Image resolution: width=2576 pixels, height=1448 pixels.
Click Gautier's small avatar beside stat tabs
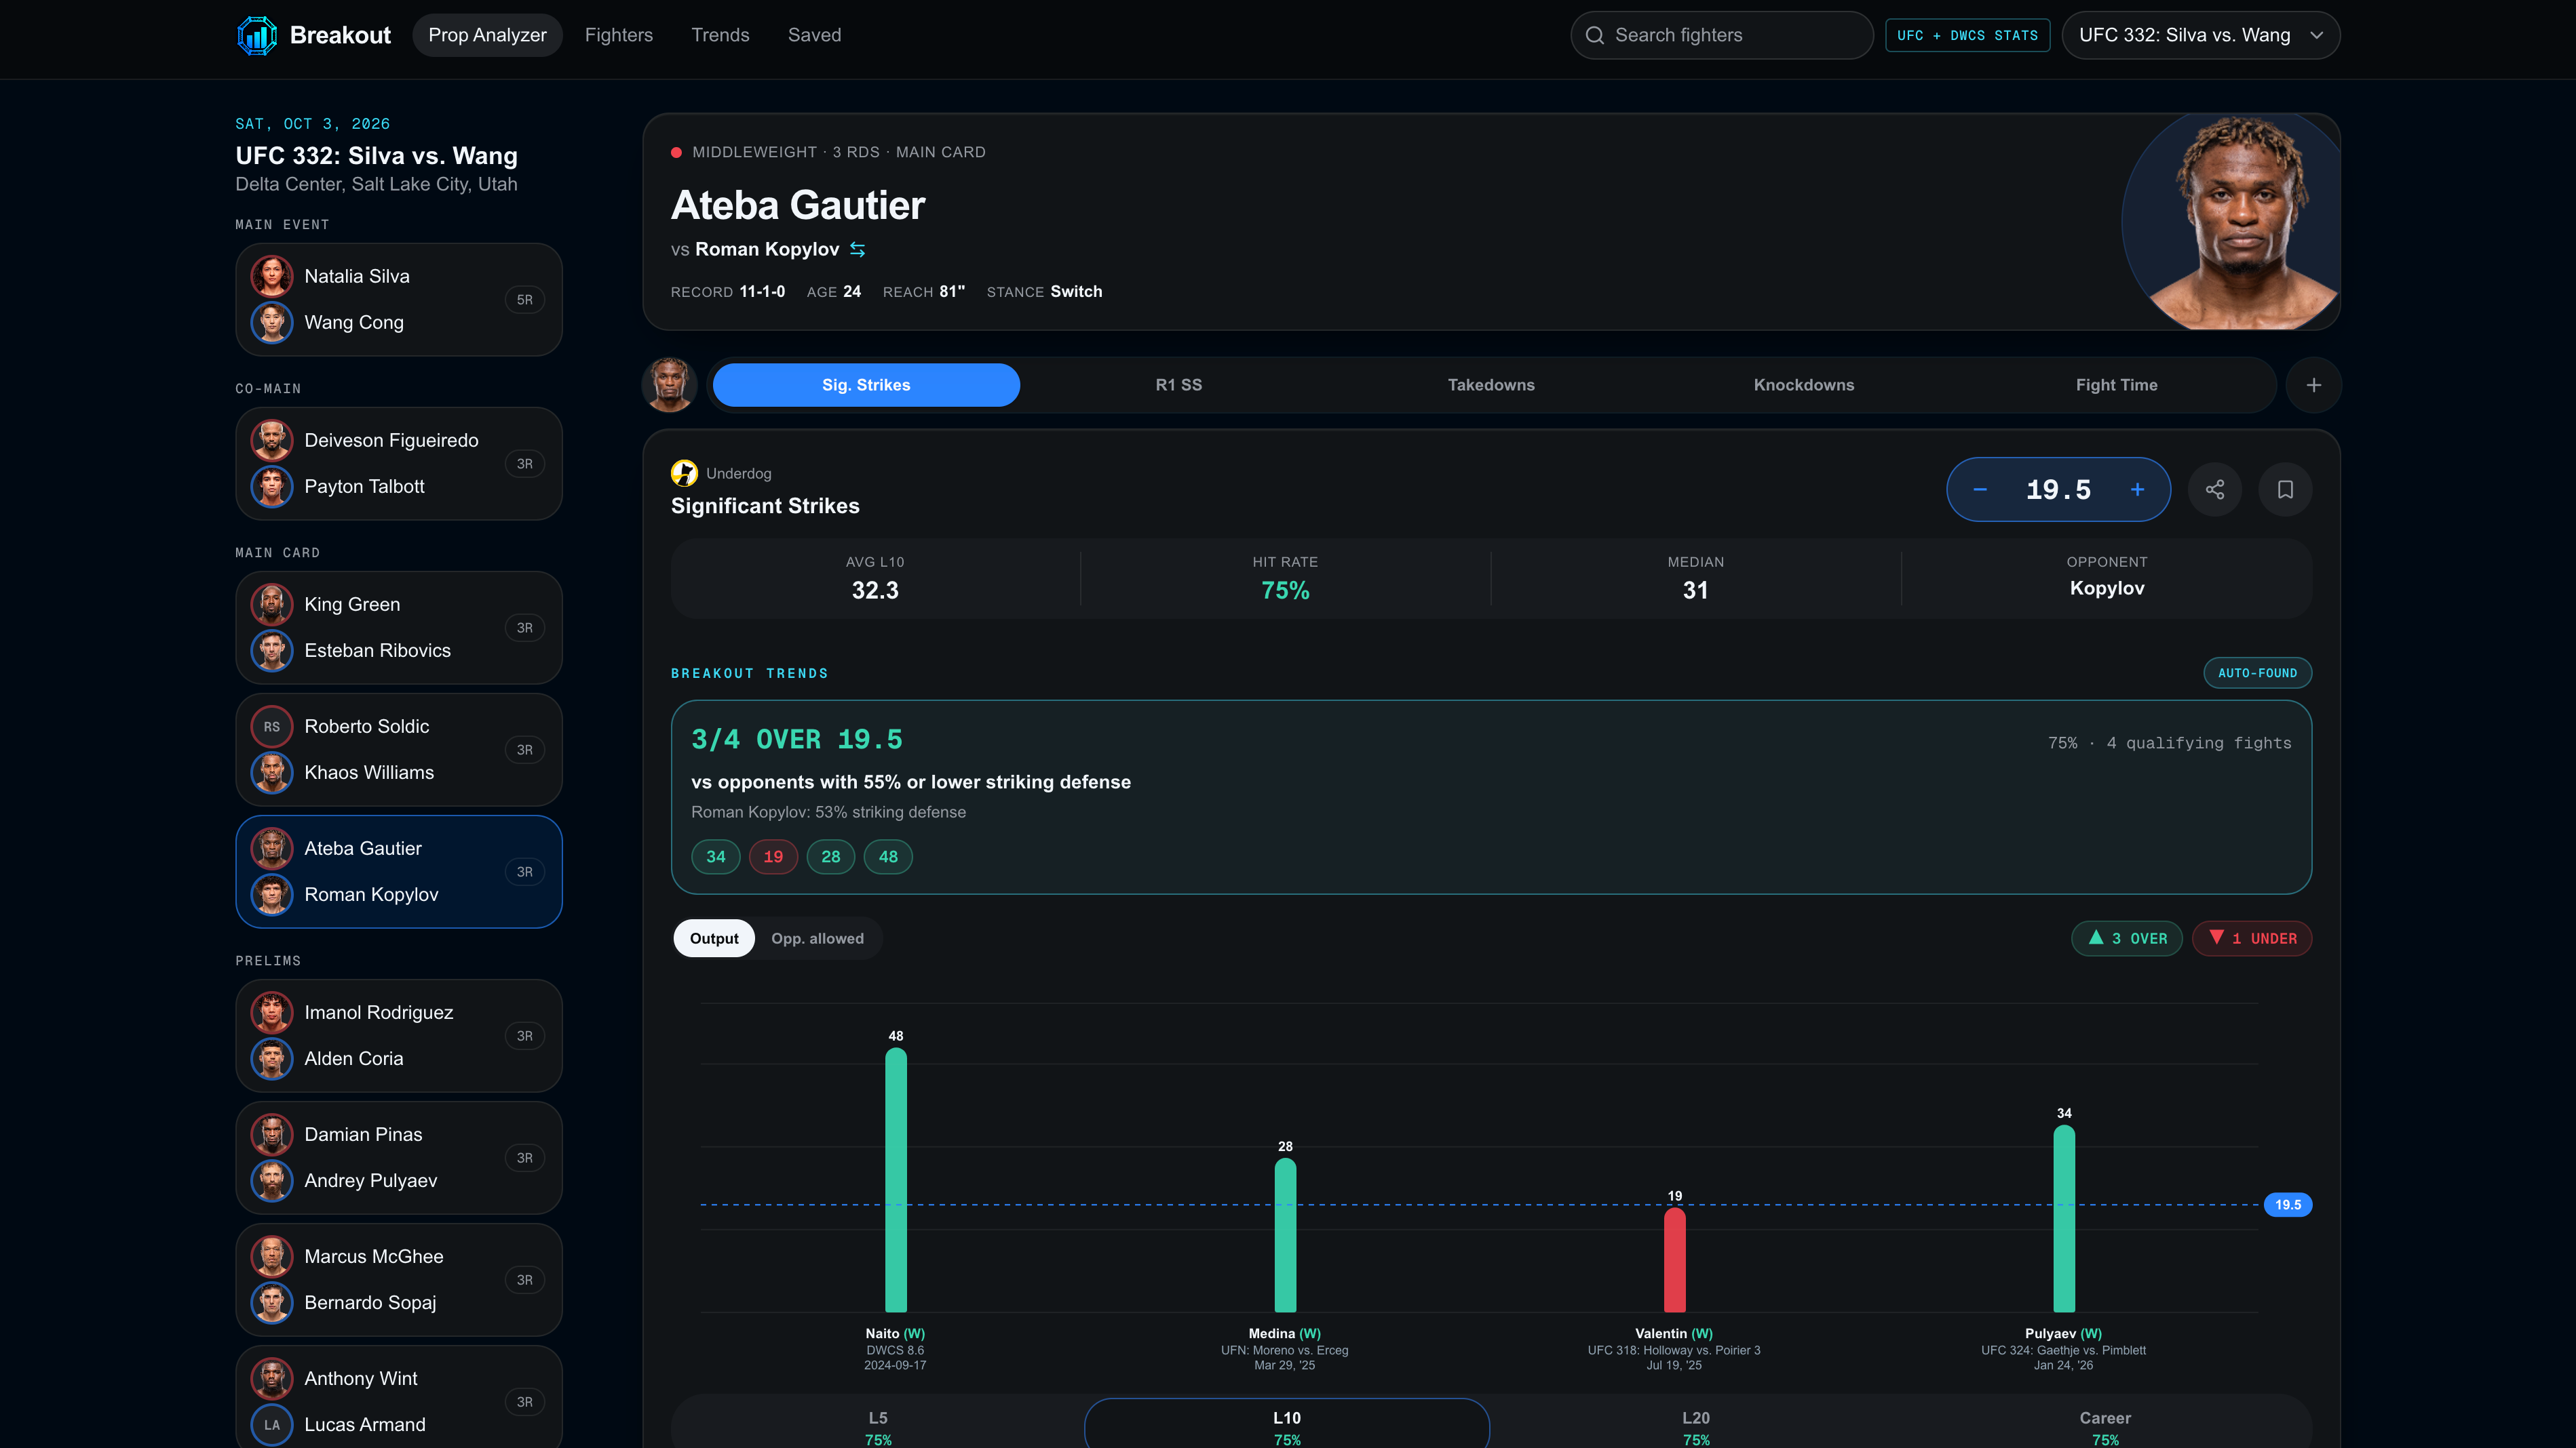tap(669, 385)
